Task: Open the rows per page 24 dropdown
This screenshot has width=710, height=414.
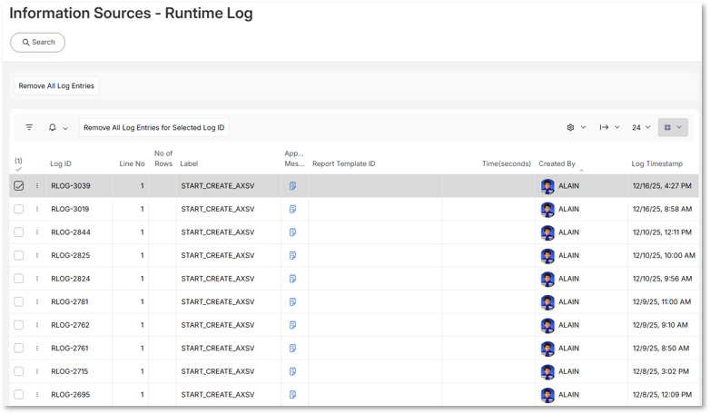Action: click(641, 127)
